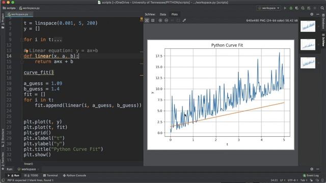326x183 pixels.
Task: Click the linear() breadcrumb below editor
Action: (x=29, y=164)
